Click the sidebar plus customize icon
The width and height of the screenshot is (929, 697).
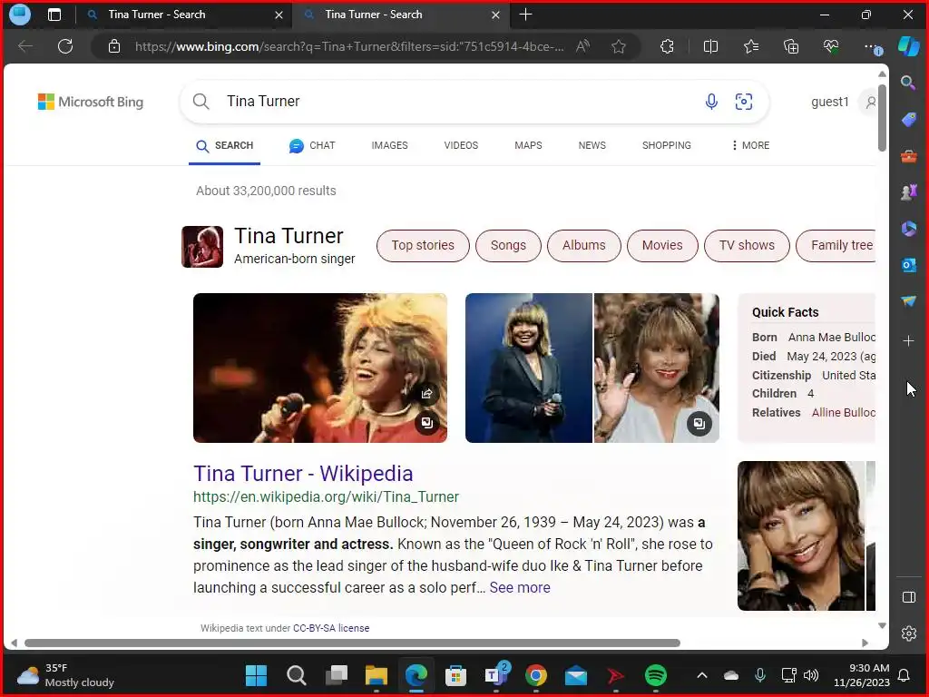click(908, 341)
